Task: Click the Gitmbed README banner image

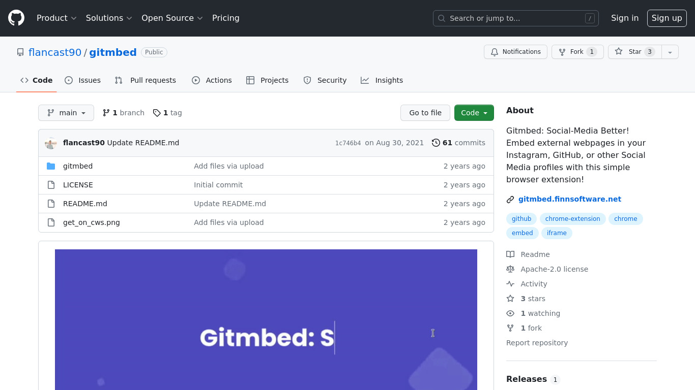Action: click(x=266, y=319)
